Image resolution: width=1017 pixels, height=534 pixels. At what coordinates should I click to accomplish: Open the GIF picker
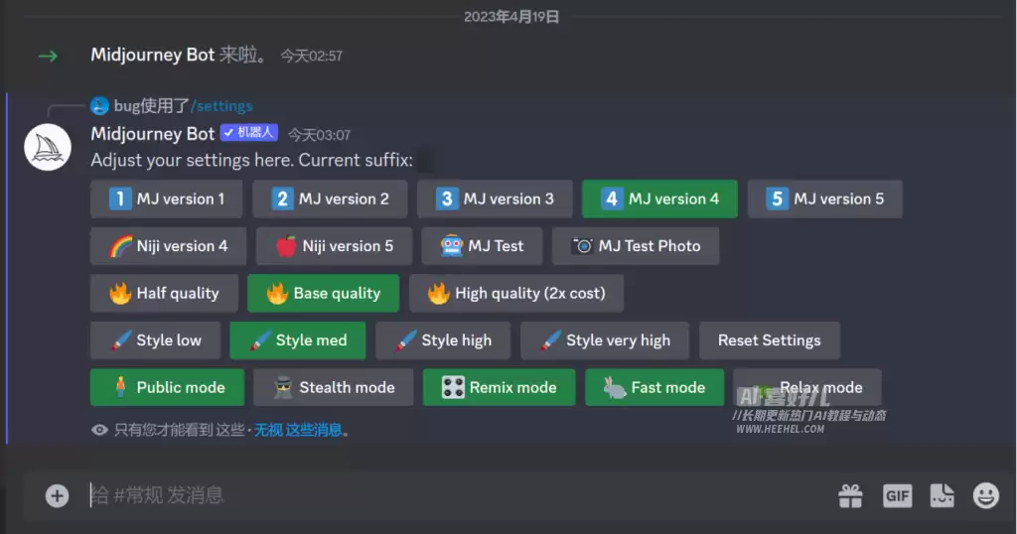coord(897,496)
